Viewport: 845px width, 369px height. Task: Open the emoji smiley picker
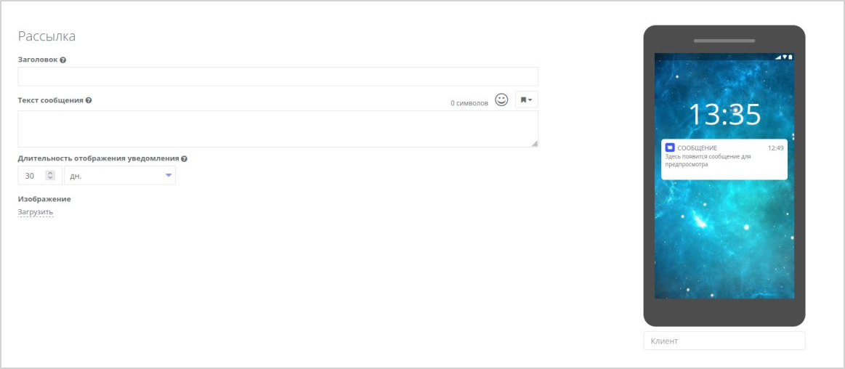[x=502, y=100]
